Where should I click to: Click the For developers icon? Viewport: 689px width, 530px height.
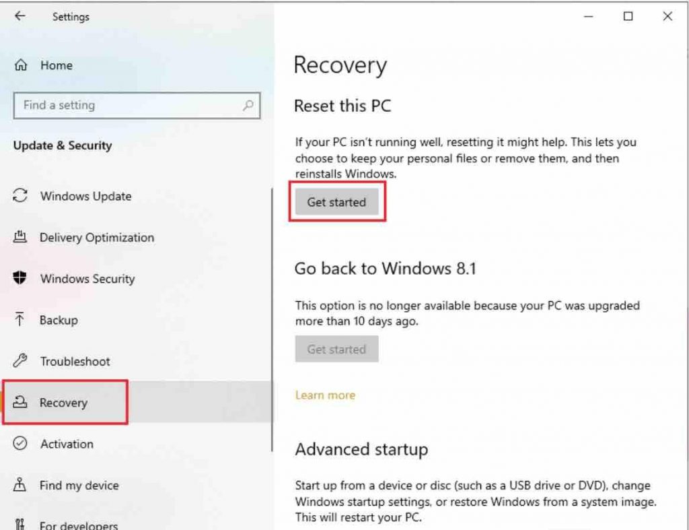pos(21,524)
